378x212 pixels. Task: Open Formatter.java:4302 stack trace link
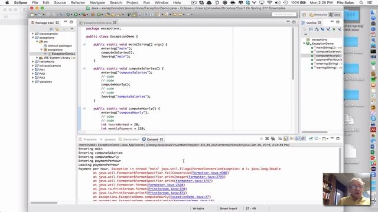(210, 173)
